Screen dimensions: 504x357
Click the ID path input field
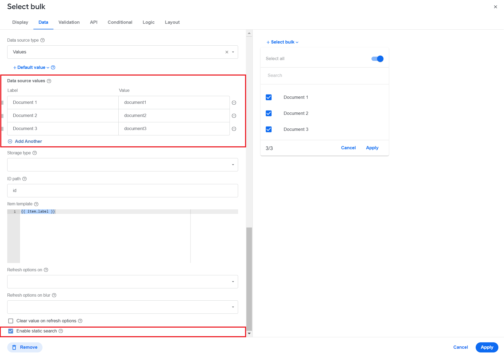click(x=123, y=191)
